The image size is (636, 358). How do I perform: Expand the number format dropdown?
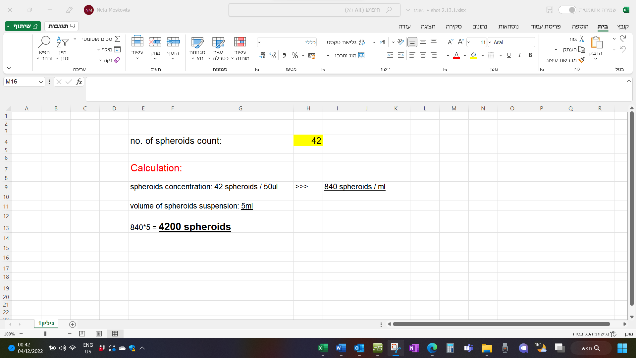[259, 42]
